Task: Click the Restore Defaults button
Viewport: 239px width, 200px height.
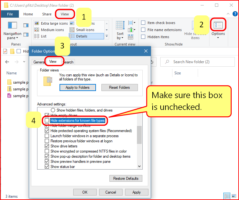Action: tap(126, 178)
